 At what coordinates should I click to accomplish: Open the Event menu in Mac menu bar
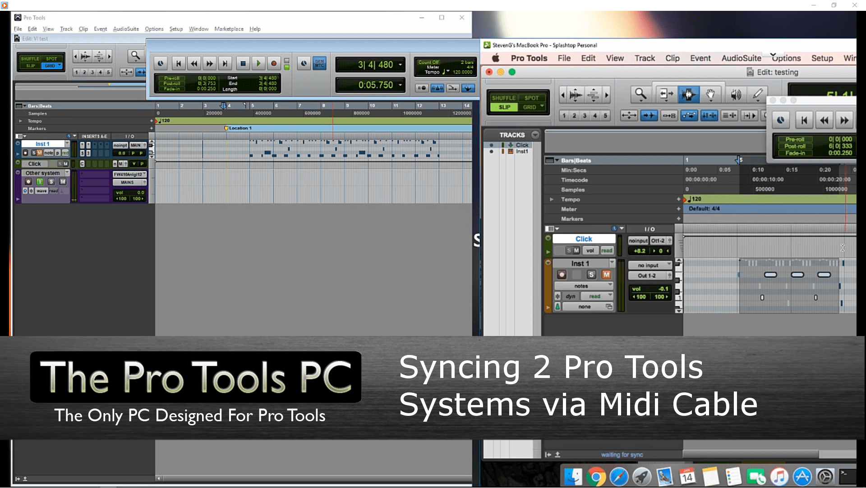700,58
